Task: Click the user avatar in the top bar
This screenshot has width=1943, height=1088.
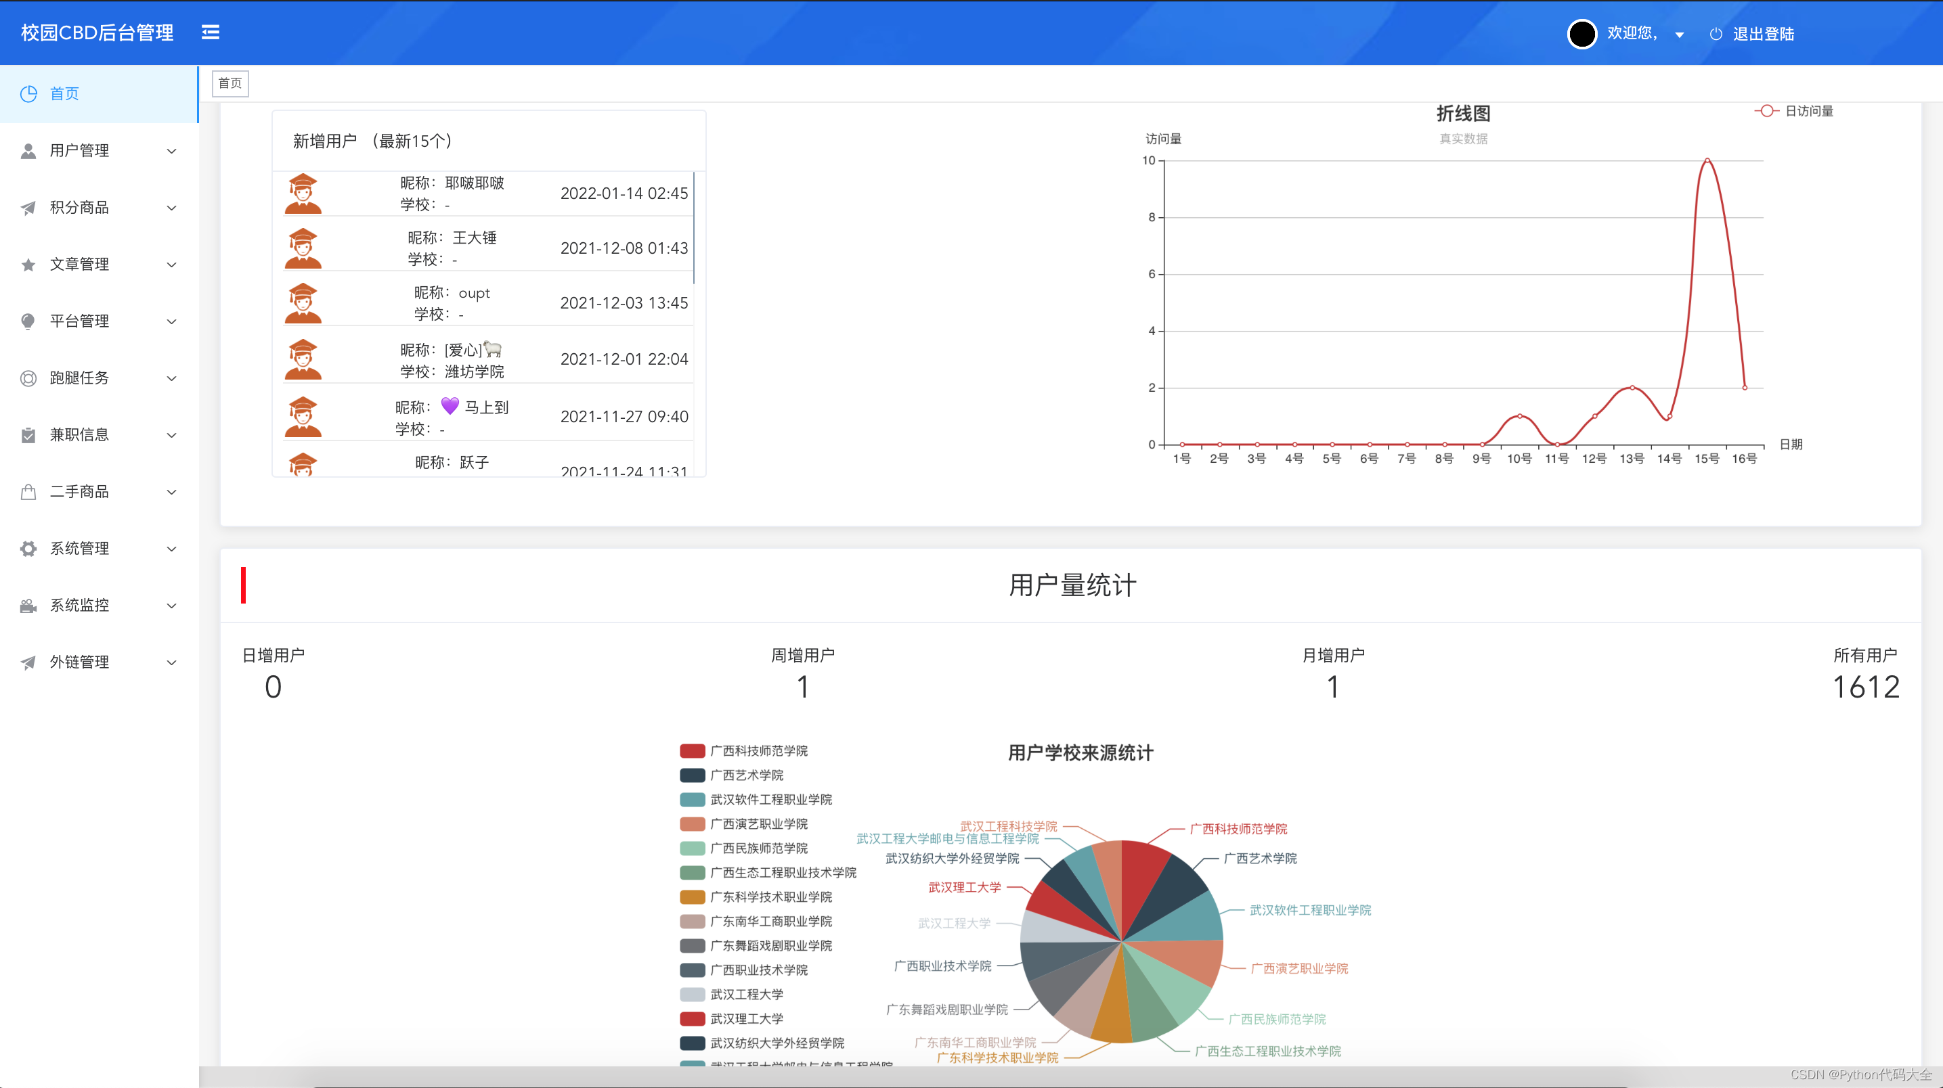Action: pyautogui.click(x=1582, y=34)
